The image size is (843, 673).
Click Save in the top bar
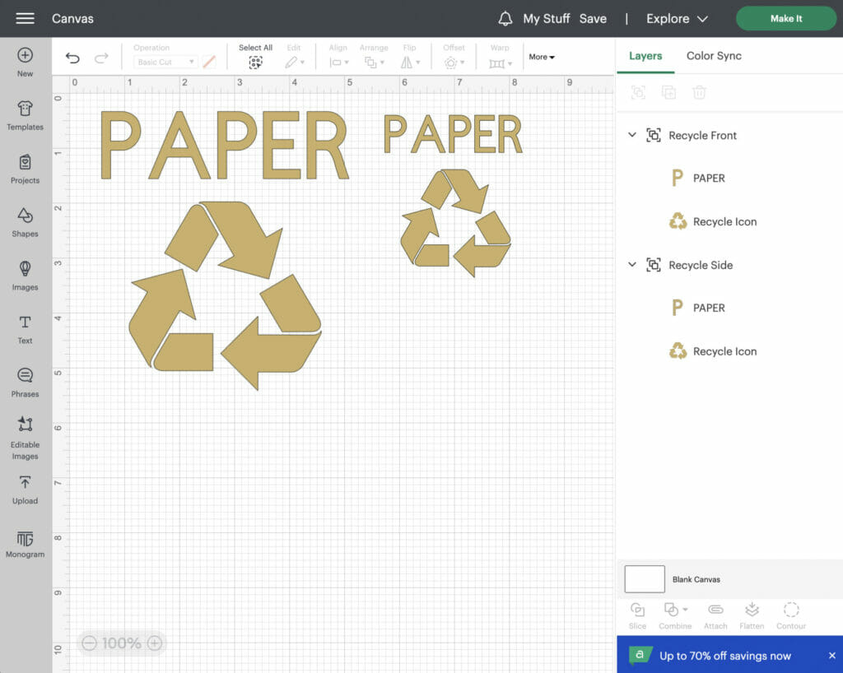[594, 18]
